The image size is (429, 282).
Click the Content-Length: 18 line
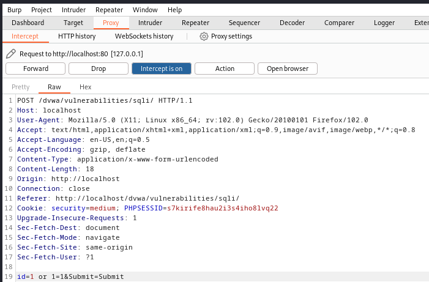tap(56, 169)
